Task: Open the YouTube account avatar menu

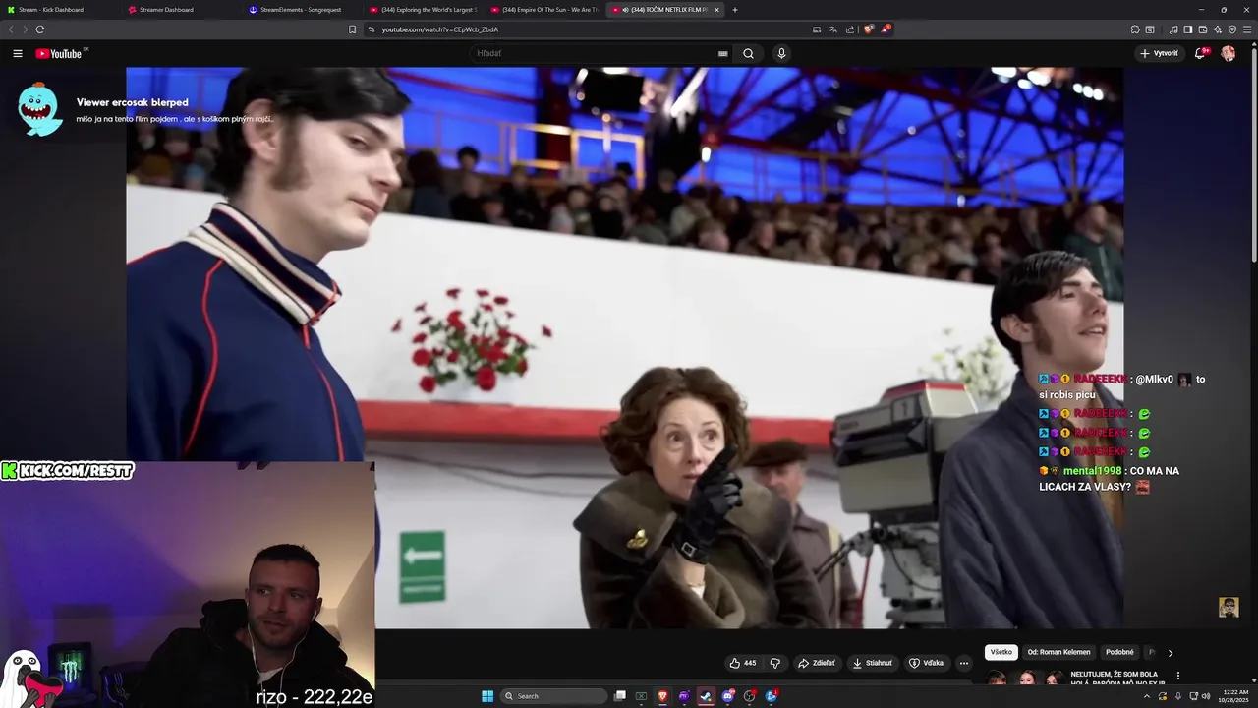Action: coord(1229,53)
